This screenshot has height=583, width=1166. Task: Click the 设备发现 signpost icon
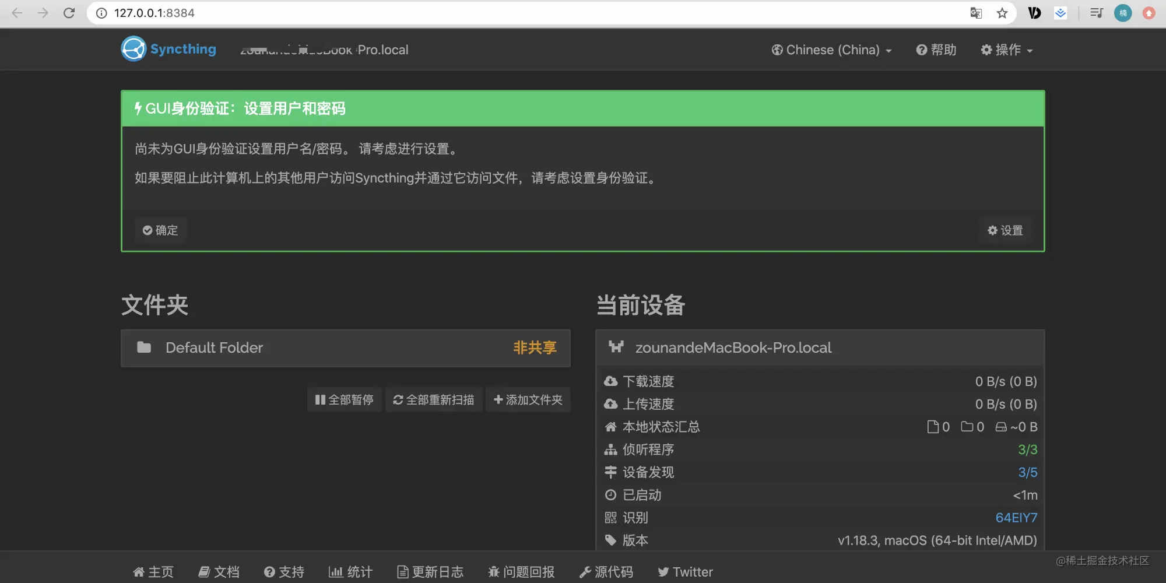610,472
